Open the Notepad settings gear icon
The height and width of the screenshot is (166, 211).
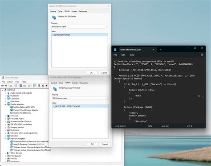pos(202,55)
